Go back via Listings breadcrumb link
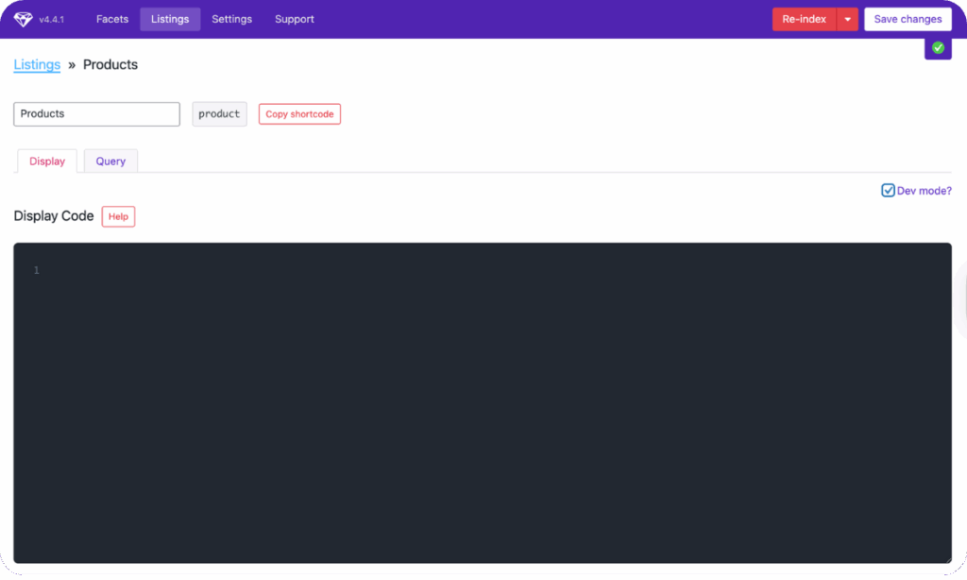This screenshot has height=580, width=967. [x=37, y=65]
